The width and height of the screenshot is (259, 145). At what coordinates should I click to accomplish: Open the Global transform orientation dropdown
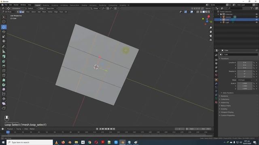pyautogui.click(x=96, y=8)
